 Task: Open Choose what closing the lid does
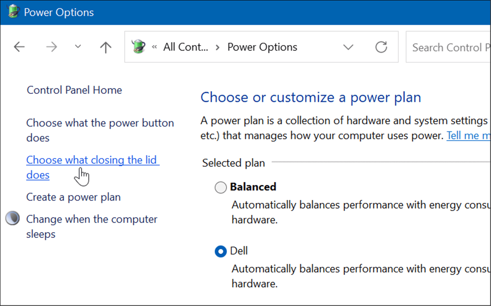(x=91, y=161)
